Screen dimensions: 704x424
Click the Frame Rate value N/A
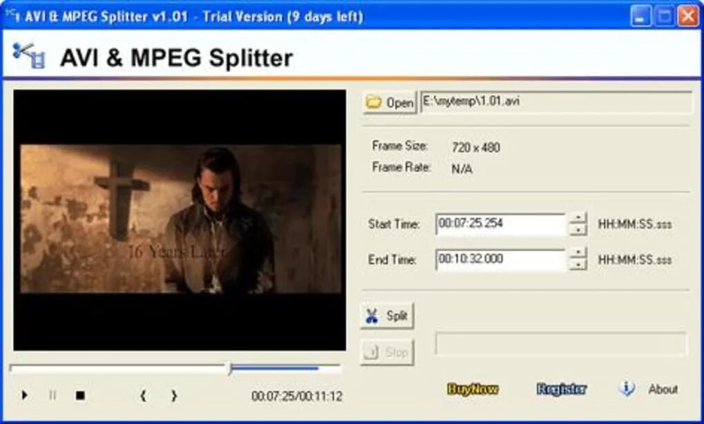coord(462,169)
